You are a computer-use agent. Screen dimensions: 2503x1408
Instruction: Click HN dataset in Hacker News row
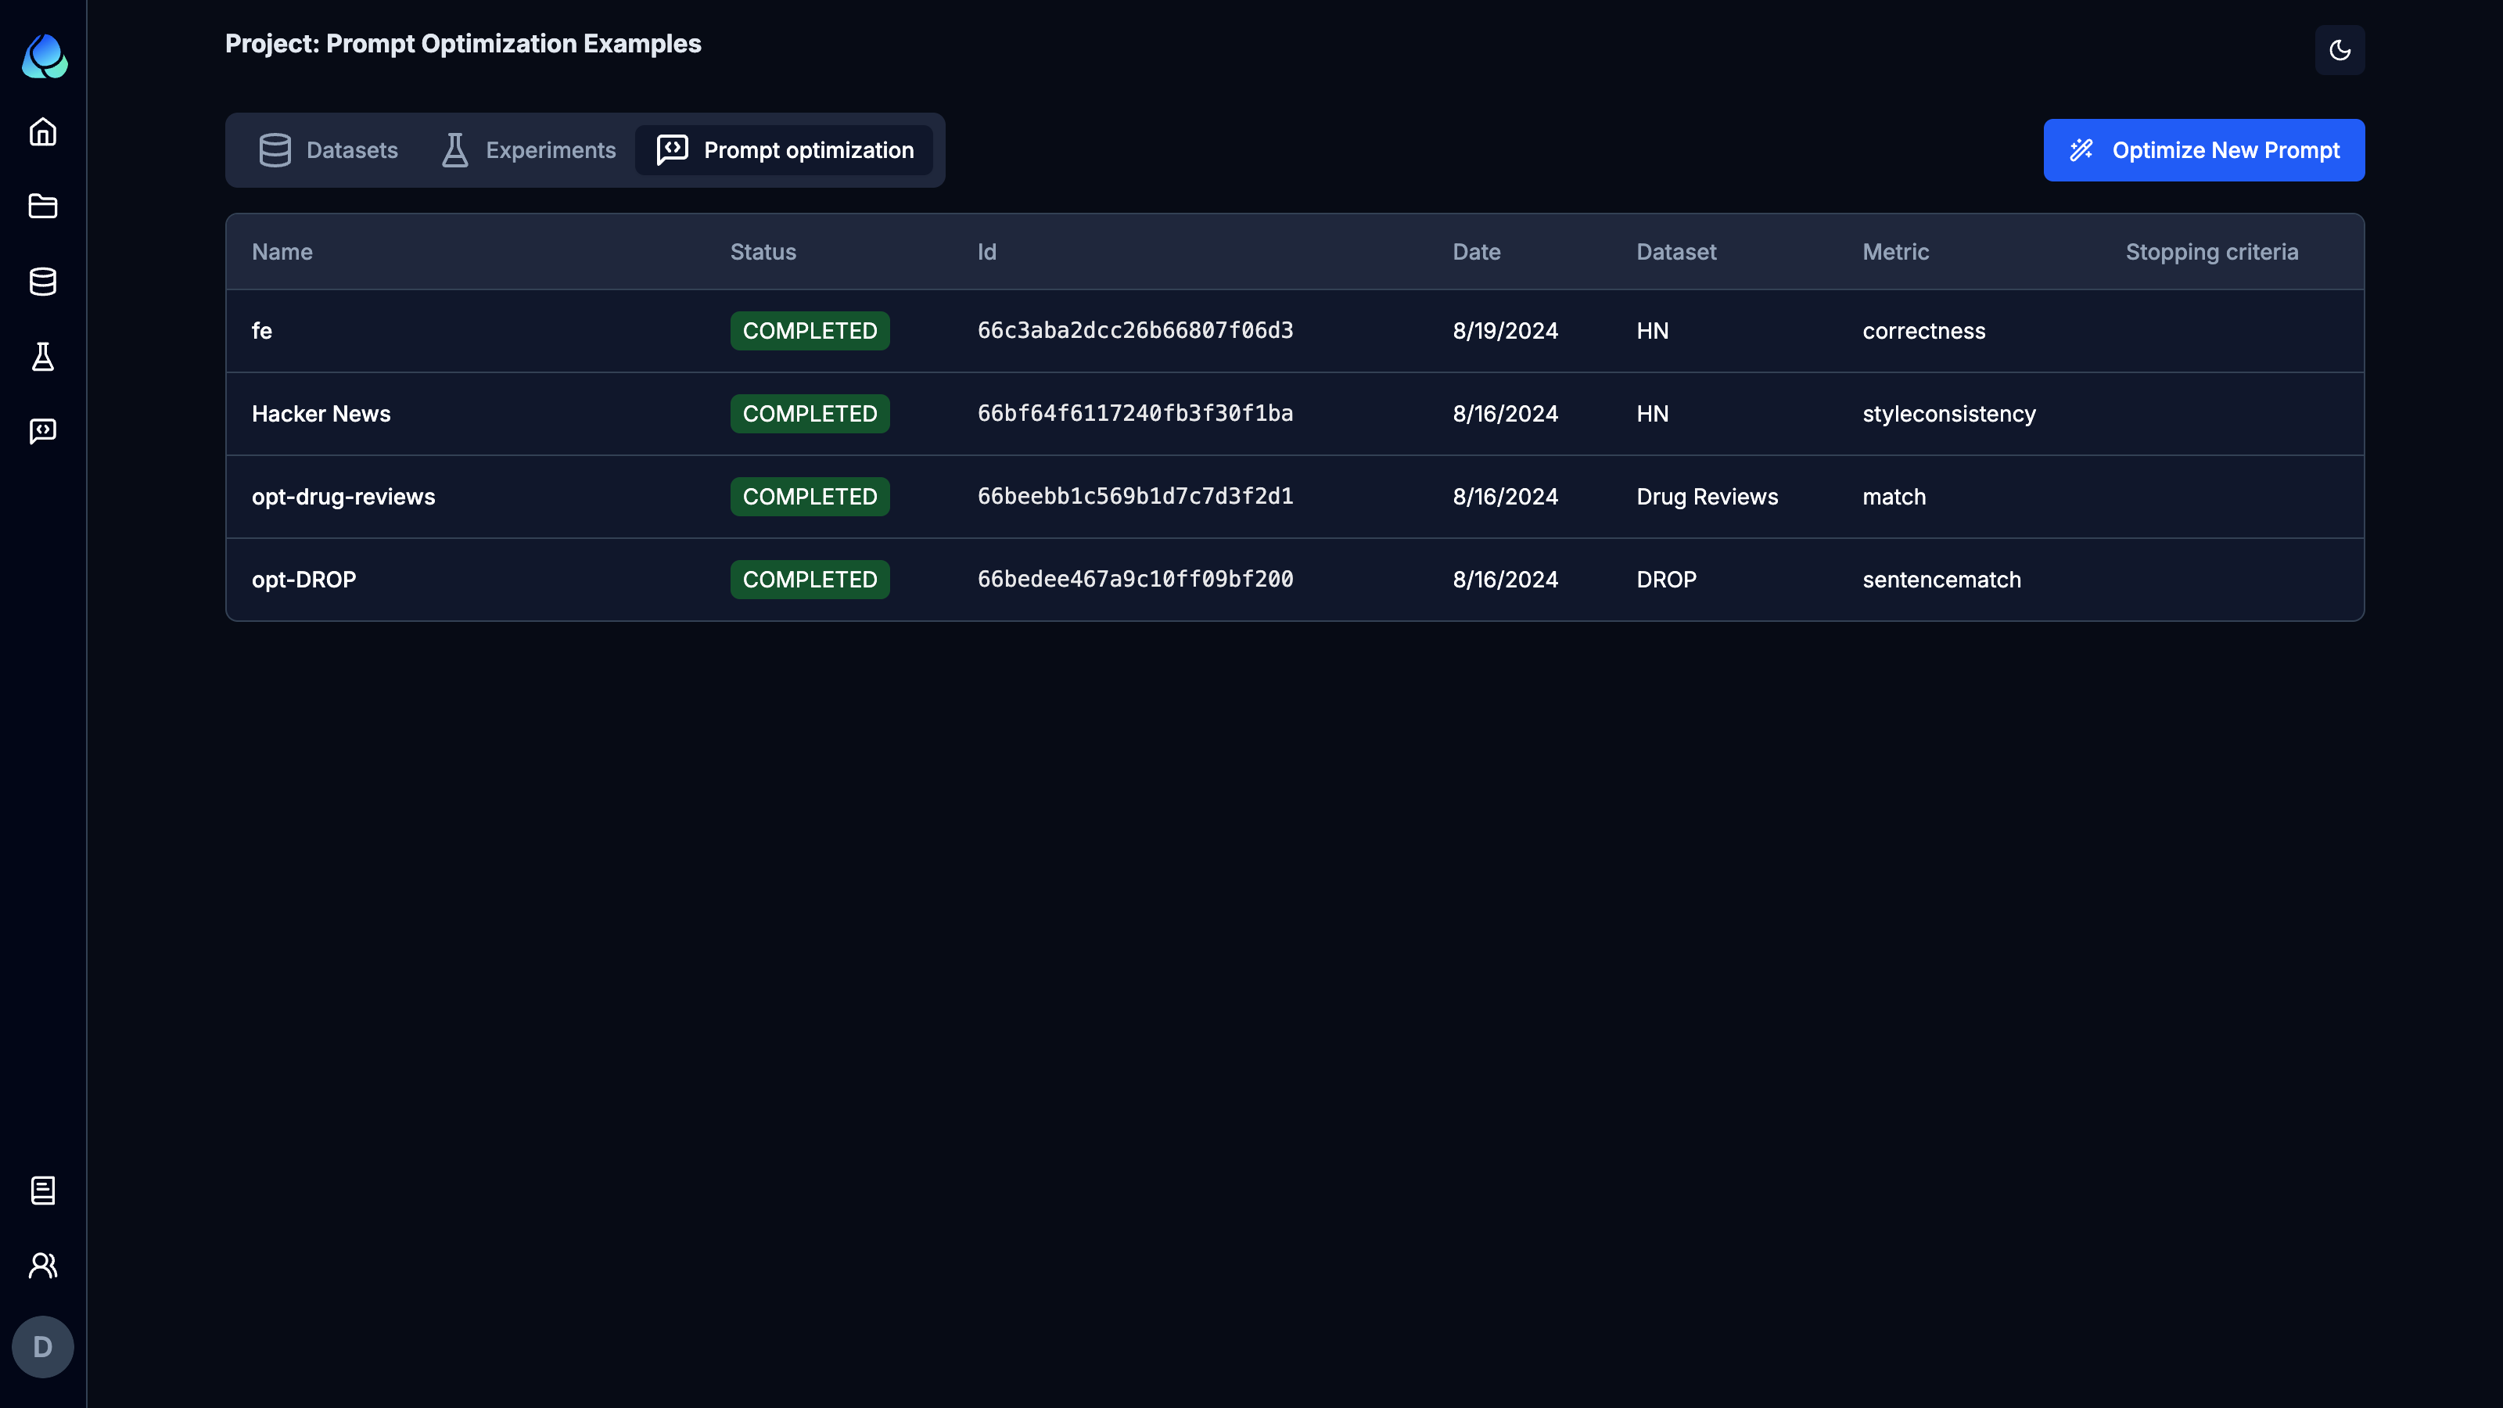1652,413
